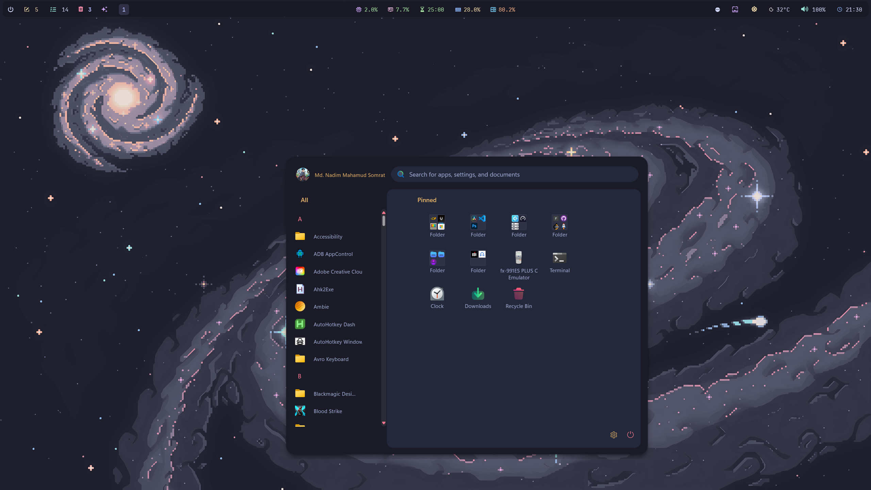Click the user avatar picture
This screenshot has width=871, height=490.
coord(303,175)
